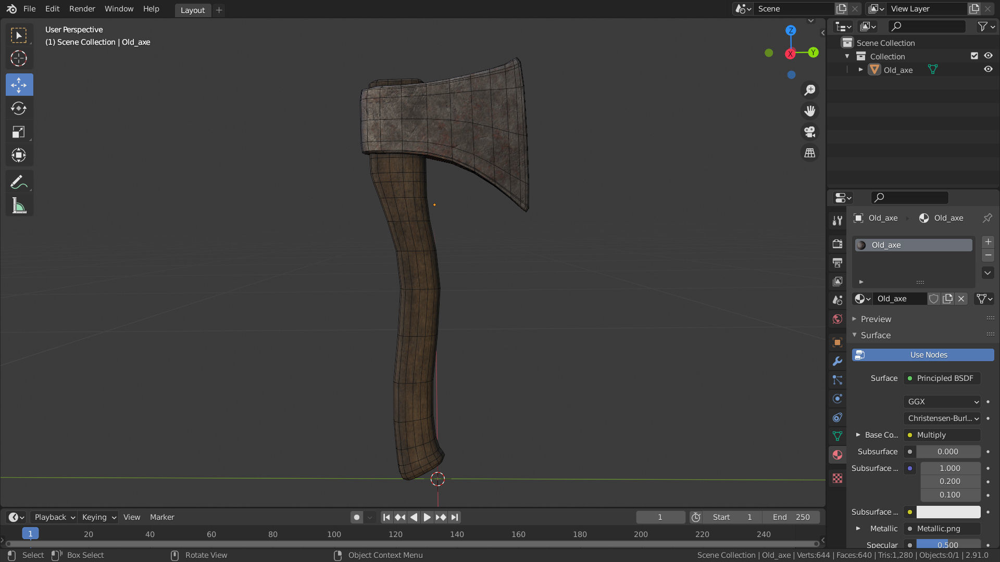
Task: Play animation forward in timeline
Action: (427, 517)
